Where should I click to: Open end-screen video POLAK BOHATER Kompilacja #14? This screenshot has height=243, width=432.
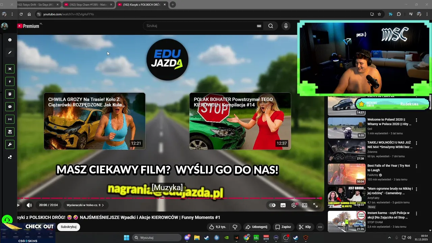(240, 121)
